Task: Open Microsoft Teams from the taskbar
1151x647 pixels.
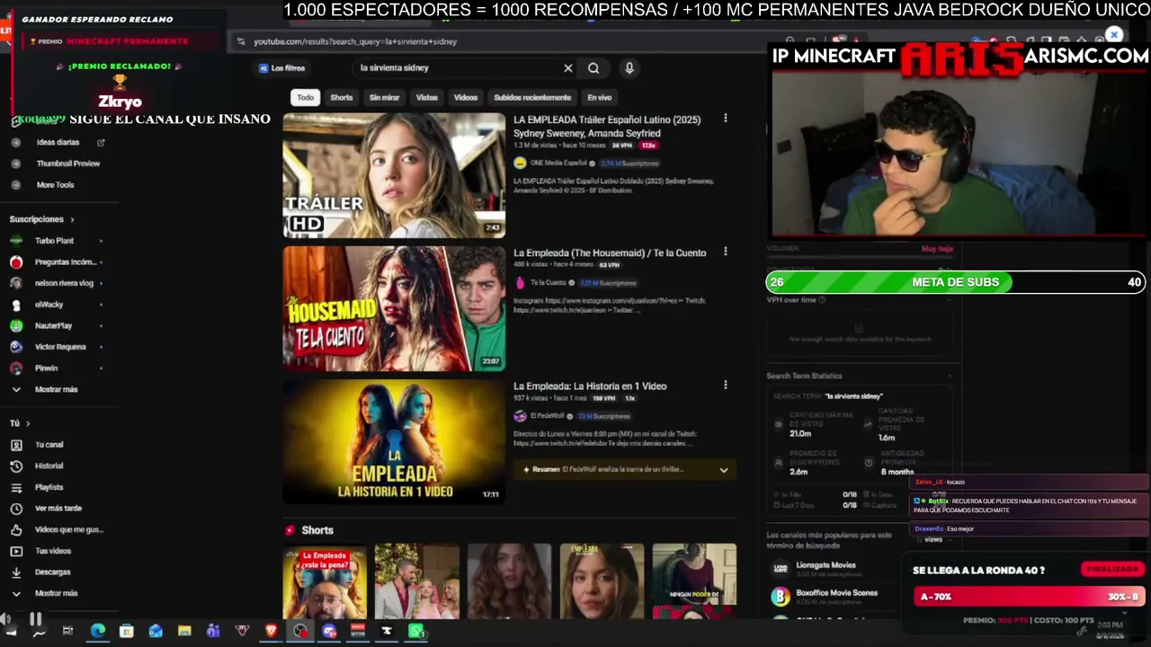Action: pyautogui.click(x=213, y=631)
